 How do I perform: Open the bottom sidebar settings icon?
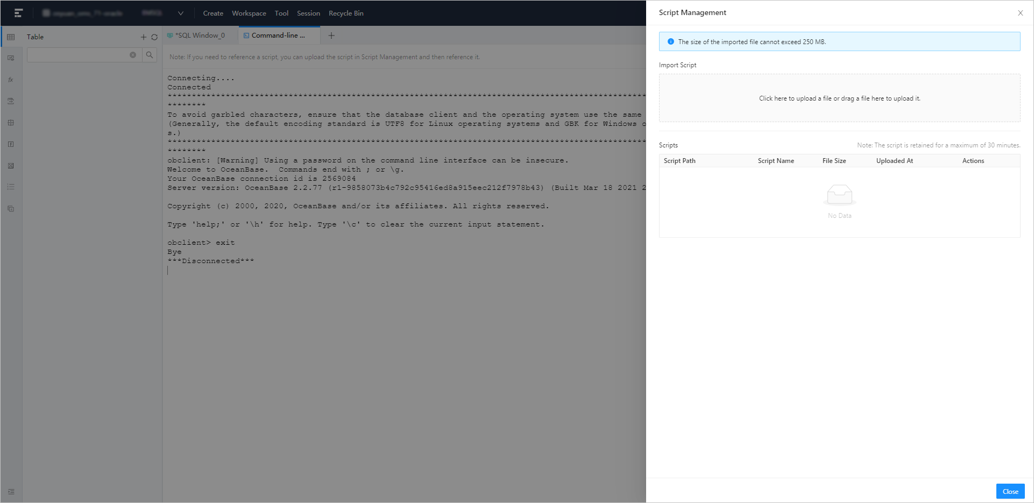tap(11, 491)
